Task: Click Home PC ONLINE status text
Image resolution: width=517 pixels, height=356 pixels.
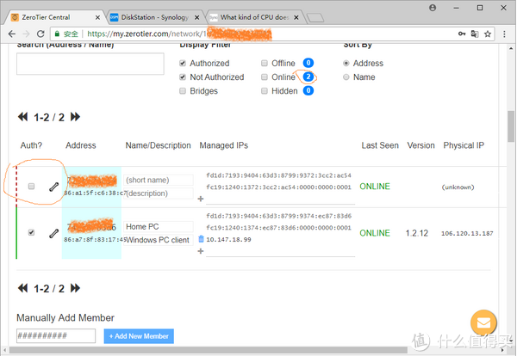Action: pyautogui.click(x=375, y=233)
